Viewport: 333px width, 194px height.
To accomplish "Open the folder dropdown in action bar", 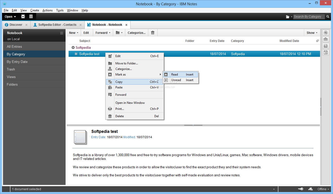I will click(x=119, y=33).
